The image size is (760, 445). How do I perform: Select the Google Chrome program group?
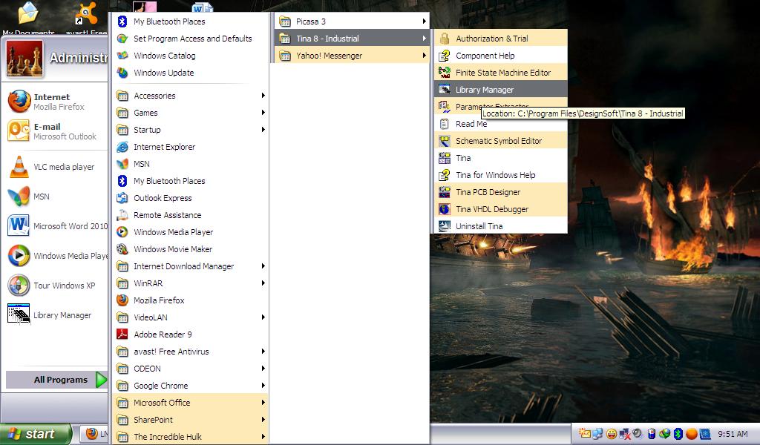click(x=191, y=386)
